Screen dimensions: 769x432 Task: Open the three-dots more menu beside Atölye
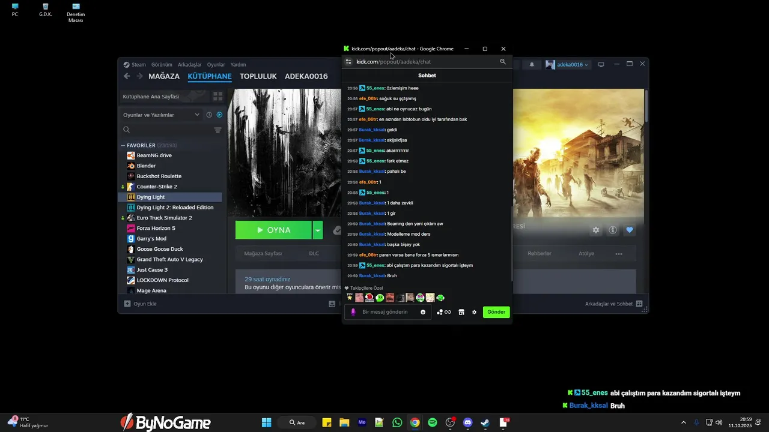(619, 254)
